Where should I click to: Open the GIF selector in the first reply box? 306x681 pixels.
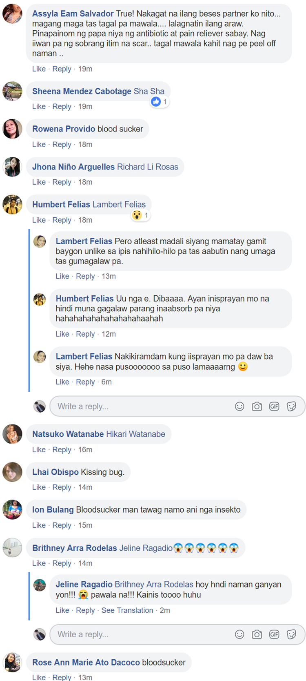pos(274,406)
